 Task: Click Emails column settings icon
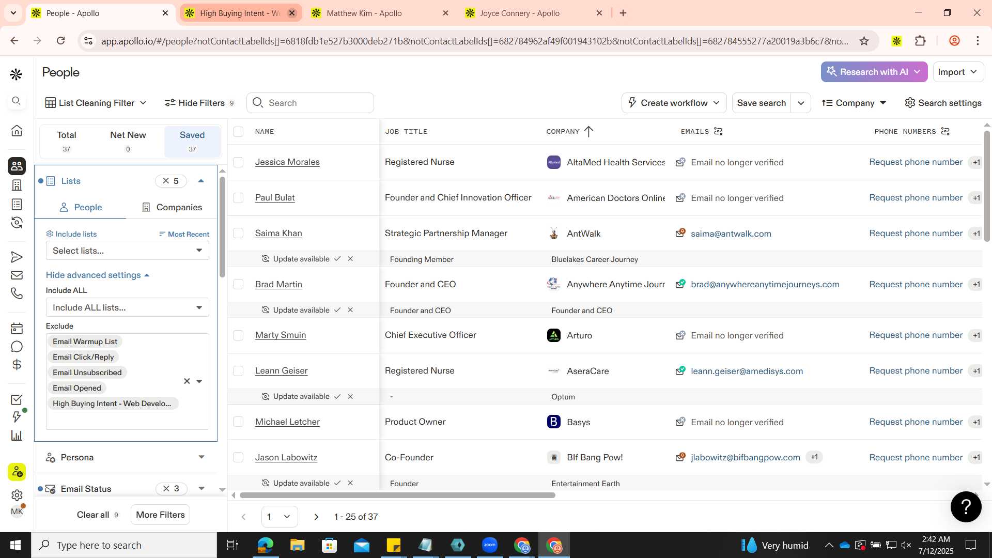718,131
